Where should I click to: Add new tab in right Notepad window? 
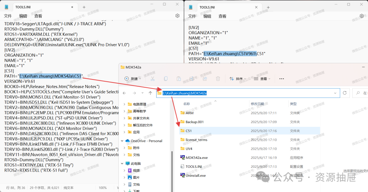pyautogui.click(x=268, y=7)
